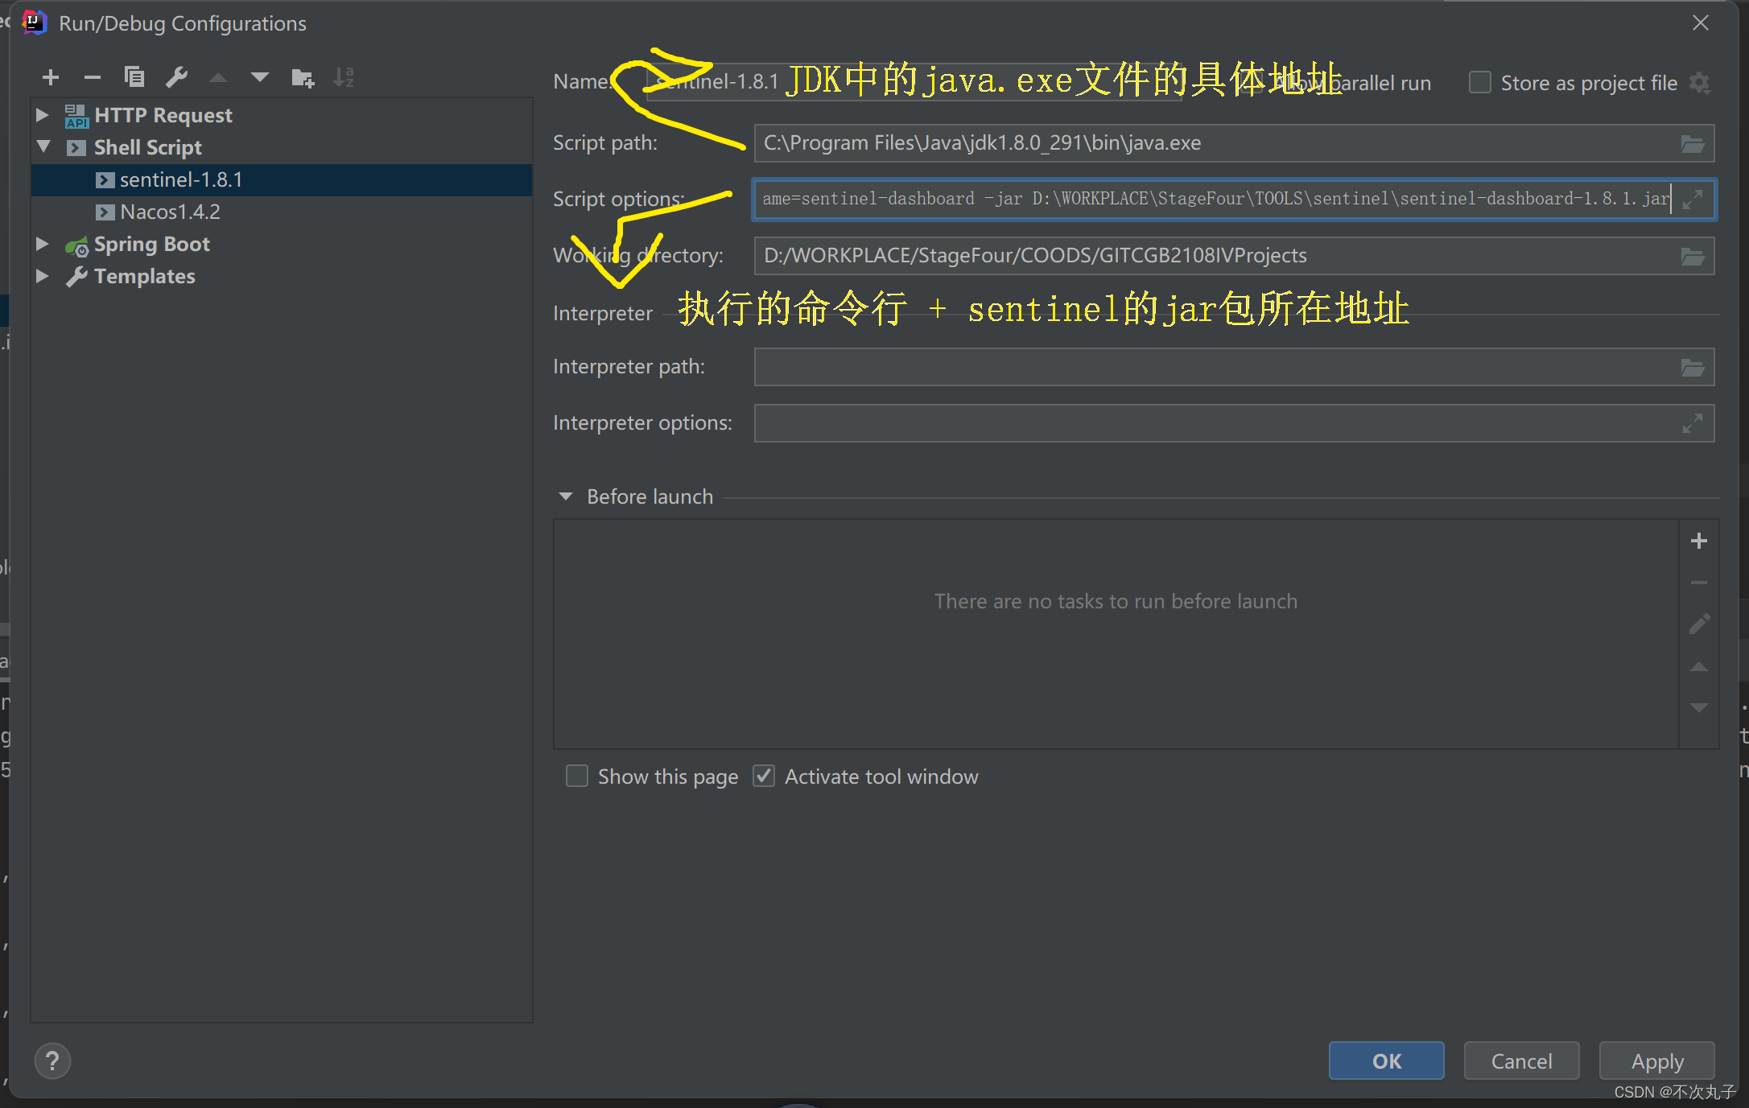
Task: Enable Store as project file
Action: (x=1479, y=82)
